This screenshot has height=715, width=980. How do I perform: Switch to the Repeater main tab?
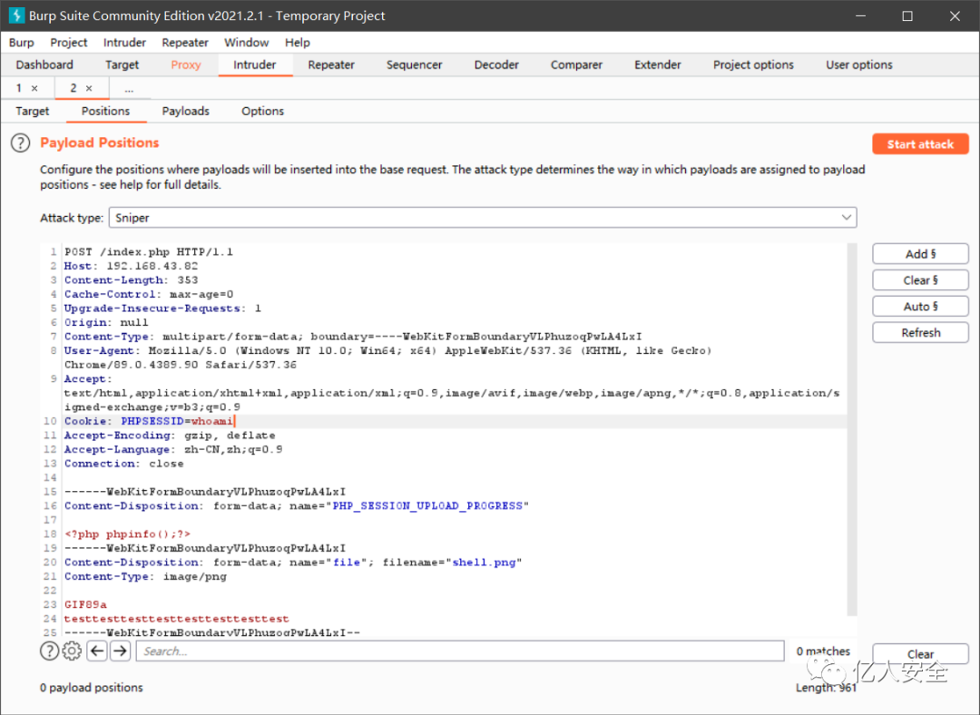331,65
